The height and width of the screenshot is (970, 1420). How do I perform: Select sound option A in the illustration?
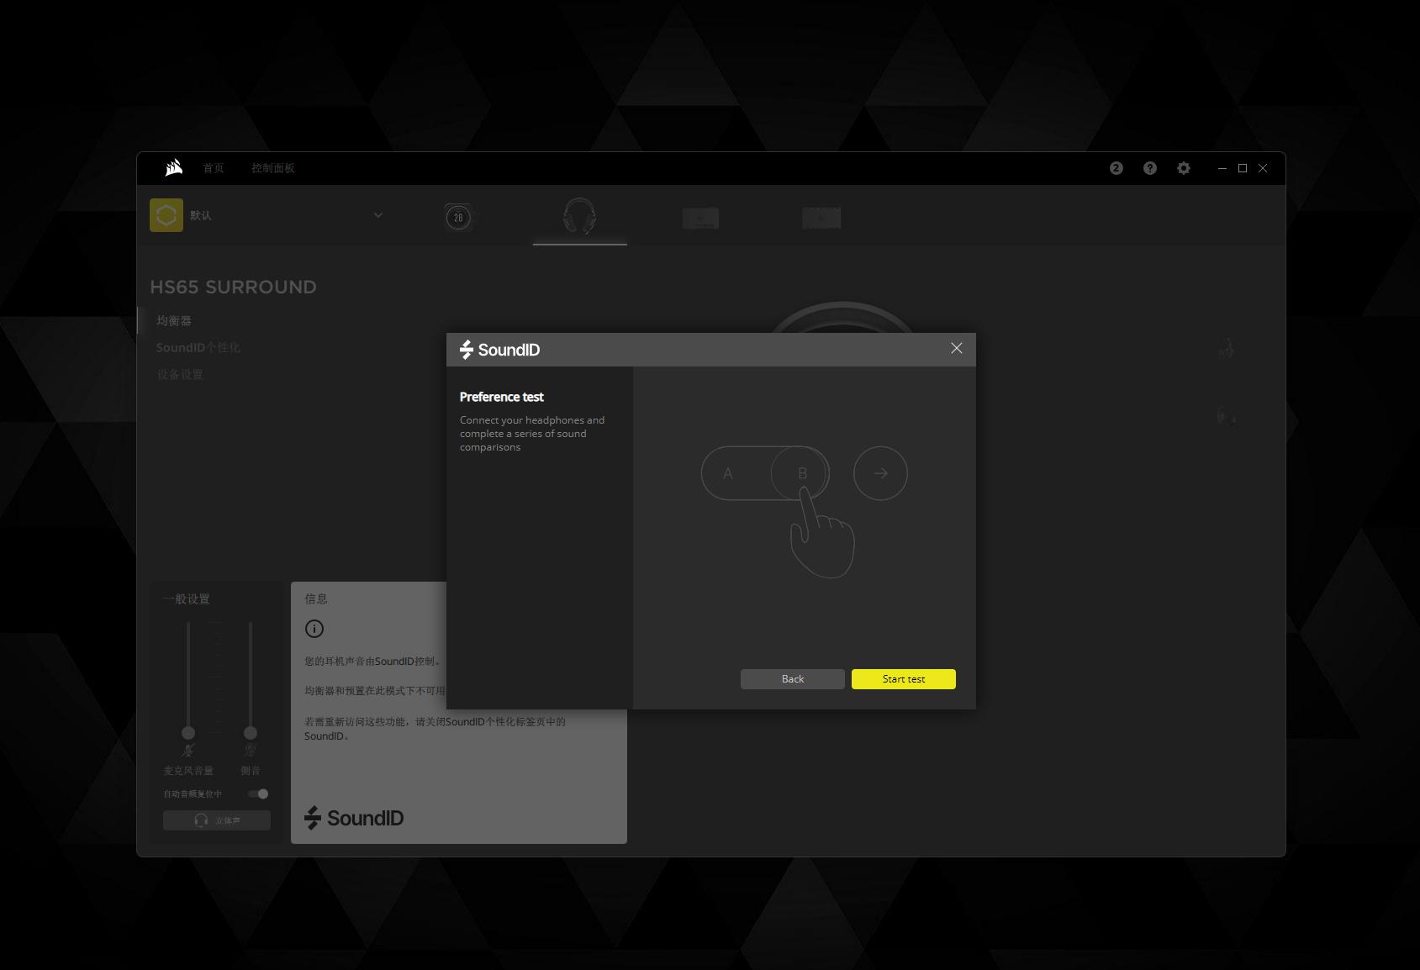[728, 473]
